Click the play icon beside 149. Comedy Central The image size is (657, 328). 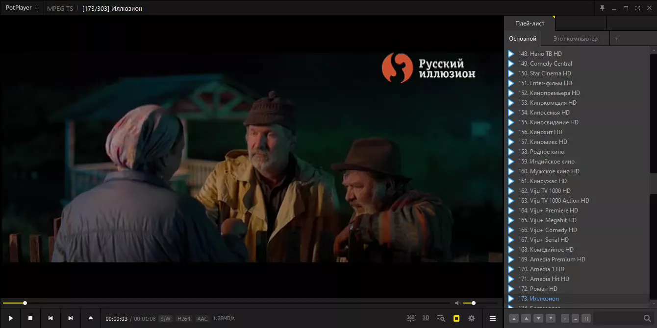point(511,64)
